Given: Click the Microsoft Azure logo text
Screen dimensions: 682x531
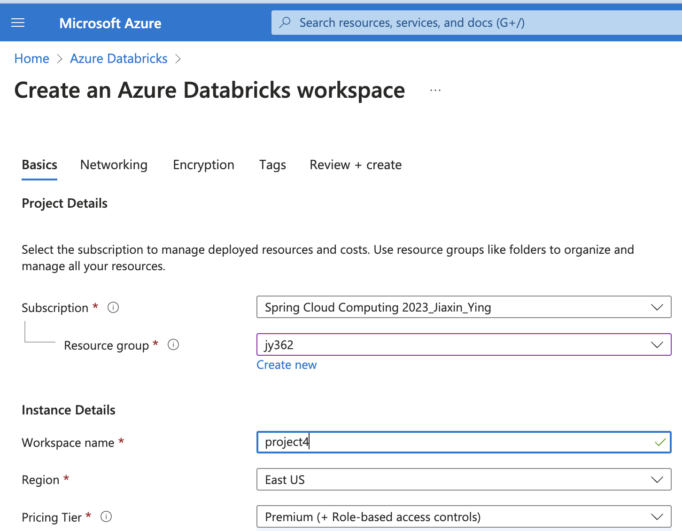Looking at the screenshot, I should (110, 23).
